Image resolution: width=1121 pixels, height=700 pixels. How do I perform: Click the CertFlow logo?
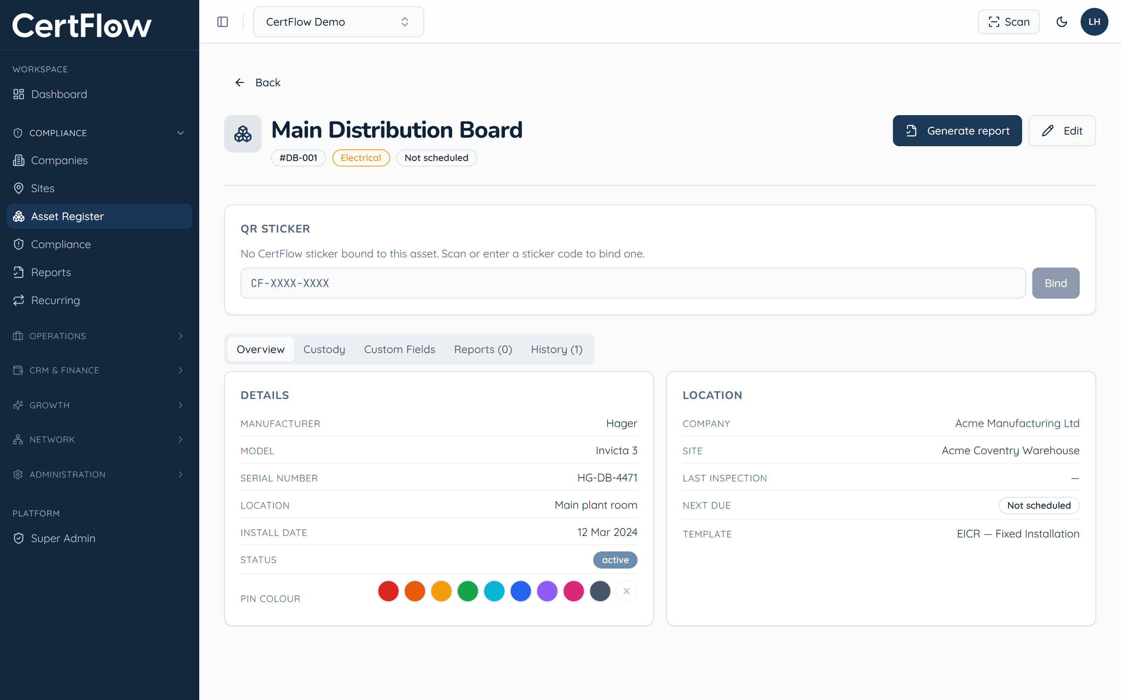point(81,25)
